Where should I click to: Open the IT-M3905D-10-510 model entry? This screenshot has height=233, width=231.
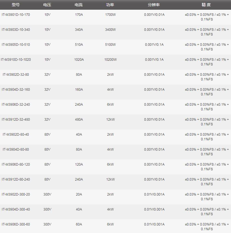click(x=16, y=45)
